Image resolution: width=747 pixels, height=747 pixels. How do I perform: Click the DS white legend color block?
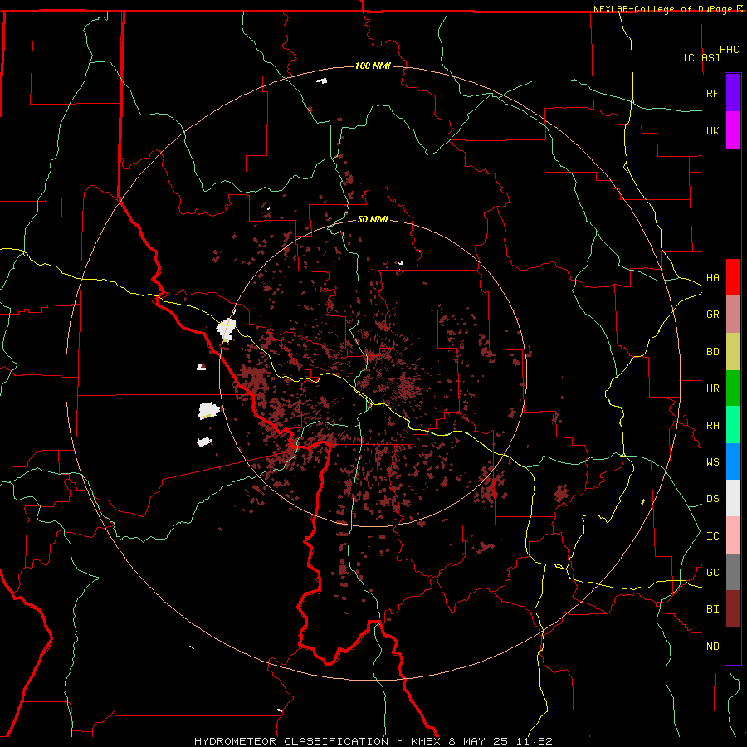[x=733, y=498]
